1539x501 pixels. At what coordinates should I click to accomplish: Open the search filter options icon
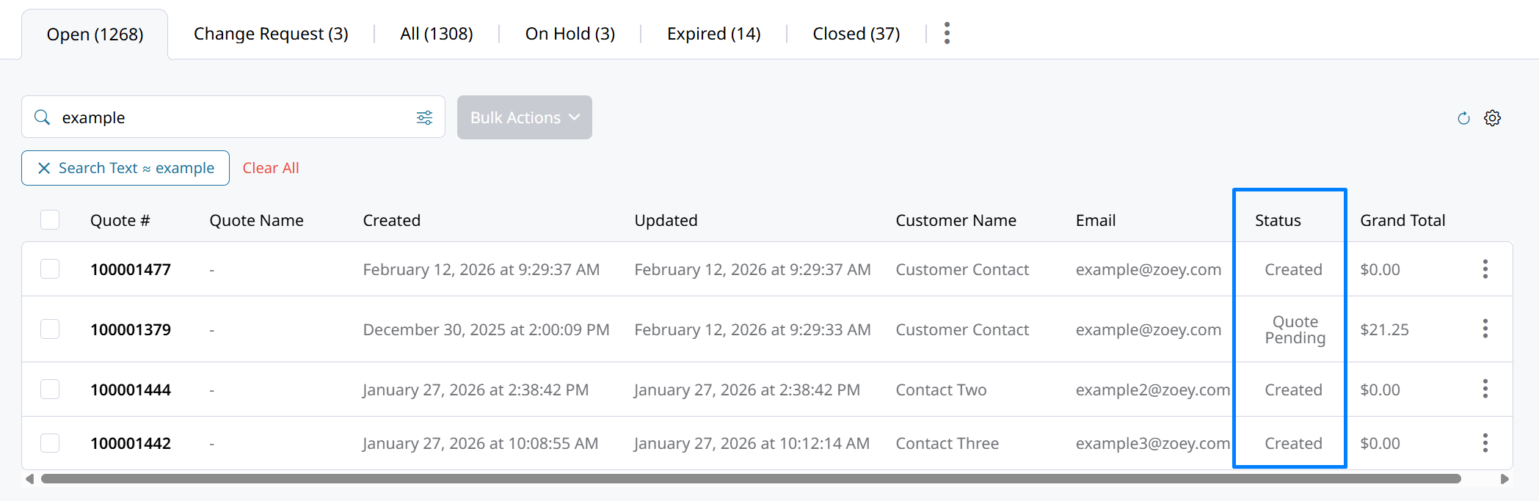point(424,117)
